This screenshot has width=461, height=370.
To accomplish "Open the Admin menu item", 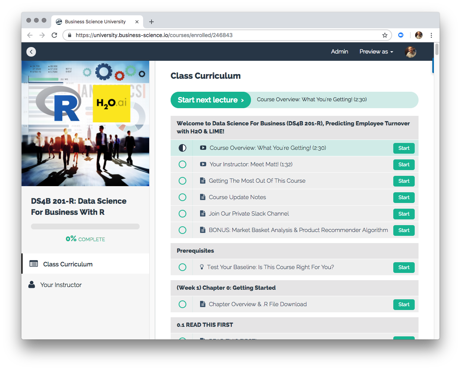I will 339,52.
